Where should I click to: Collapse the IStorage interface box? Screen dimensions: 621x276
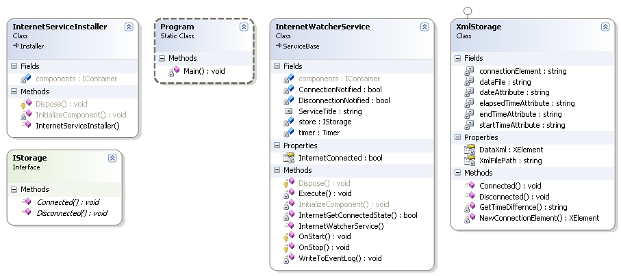(112, 158)
